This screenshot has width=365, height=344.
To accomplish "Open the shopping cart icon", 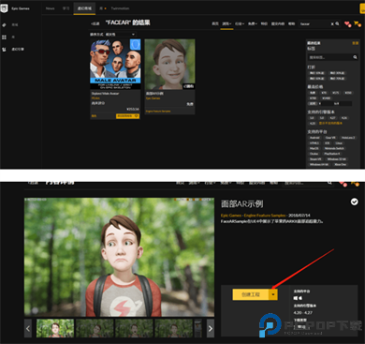I will coord(357,23).
